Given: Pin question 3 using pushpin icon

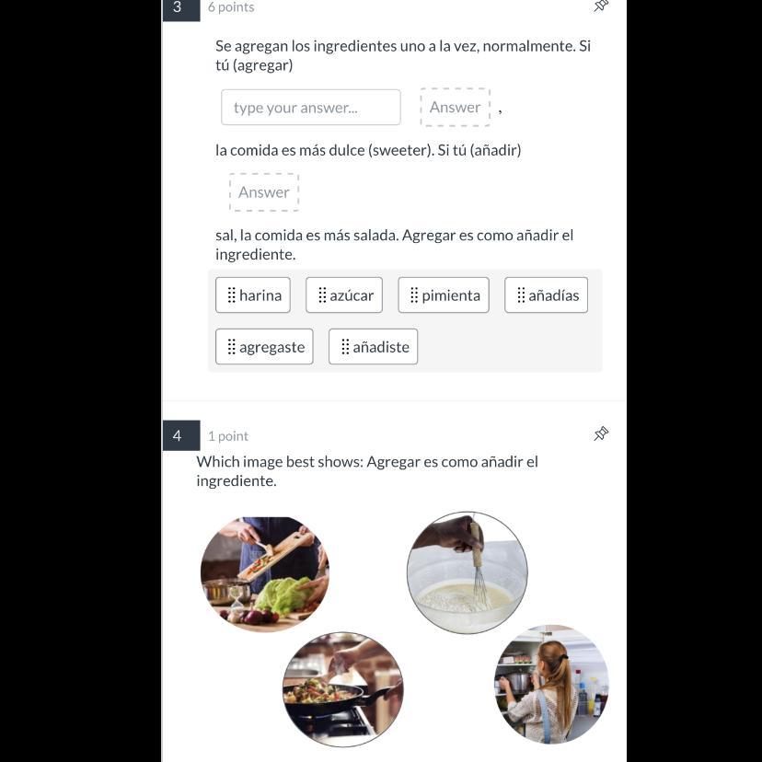Looking at the screenshot, I should 601,6.
